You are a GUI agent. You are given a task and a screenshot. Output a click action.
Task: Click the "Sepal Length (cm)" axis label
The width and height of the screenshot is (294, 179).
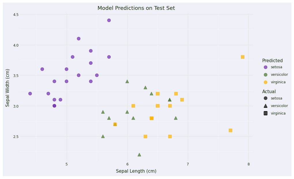(136, 171)
